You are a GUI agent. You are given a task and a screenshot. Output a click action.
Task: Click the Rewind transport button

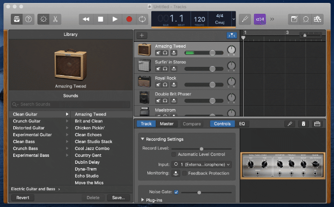(86, 19)
